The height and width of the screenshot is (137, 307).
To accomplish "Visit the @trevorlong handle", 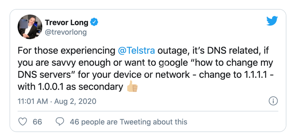I will click(66, 32).
